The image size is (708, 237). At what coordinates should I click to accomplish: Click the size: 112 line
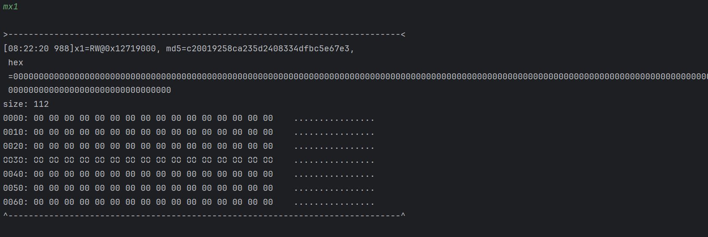pos(26,104)
